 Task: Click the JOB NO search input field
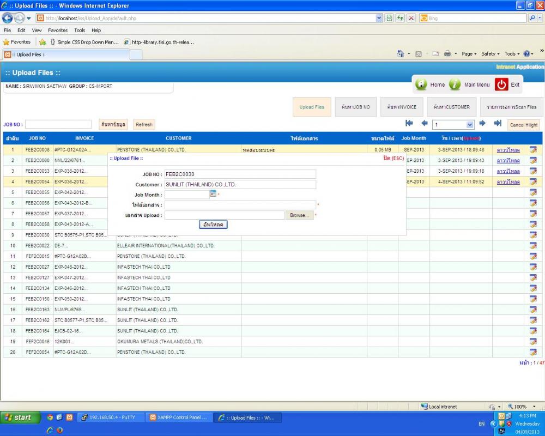(58, 125)
